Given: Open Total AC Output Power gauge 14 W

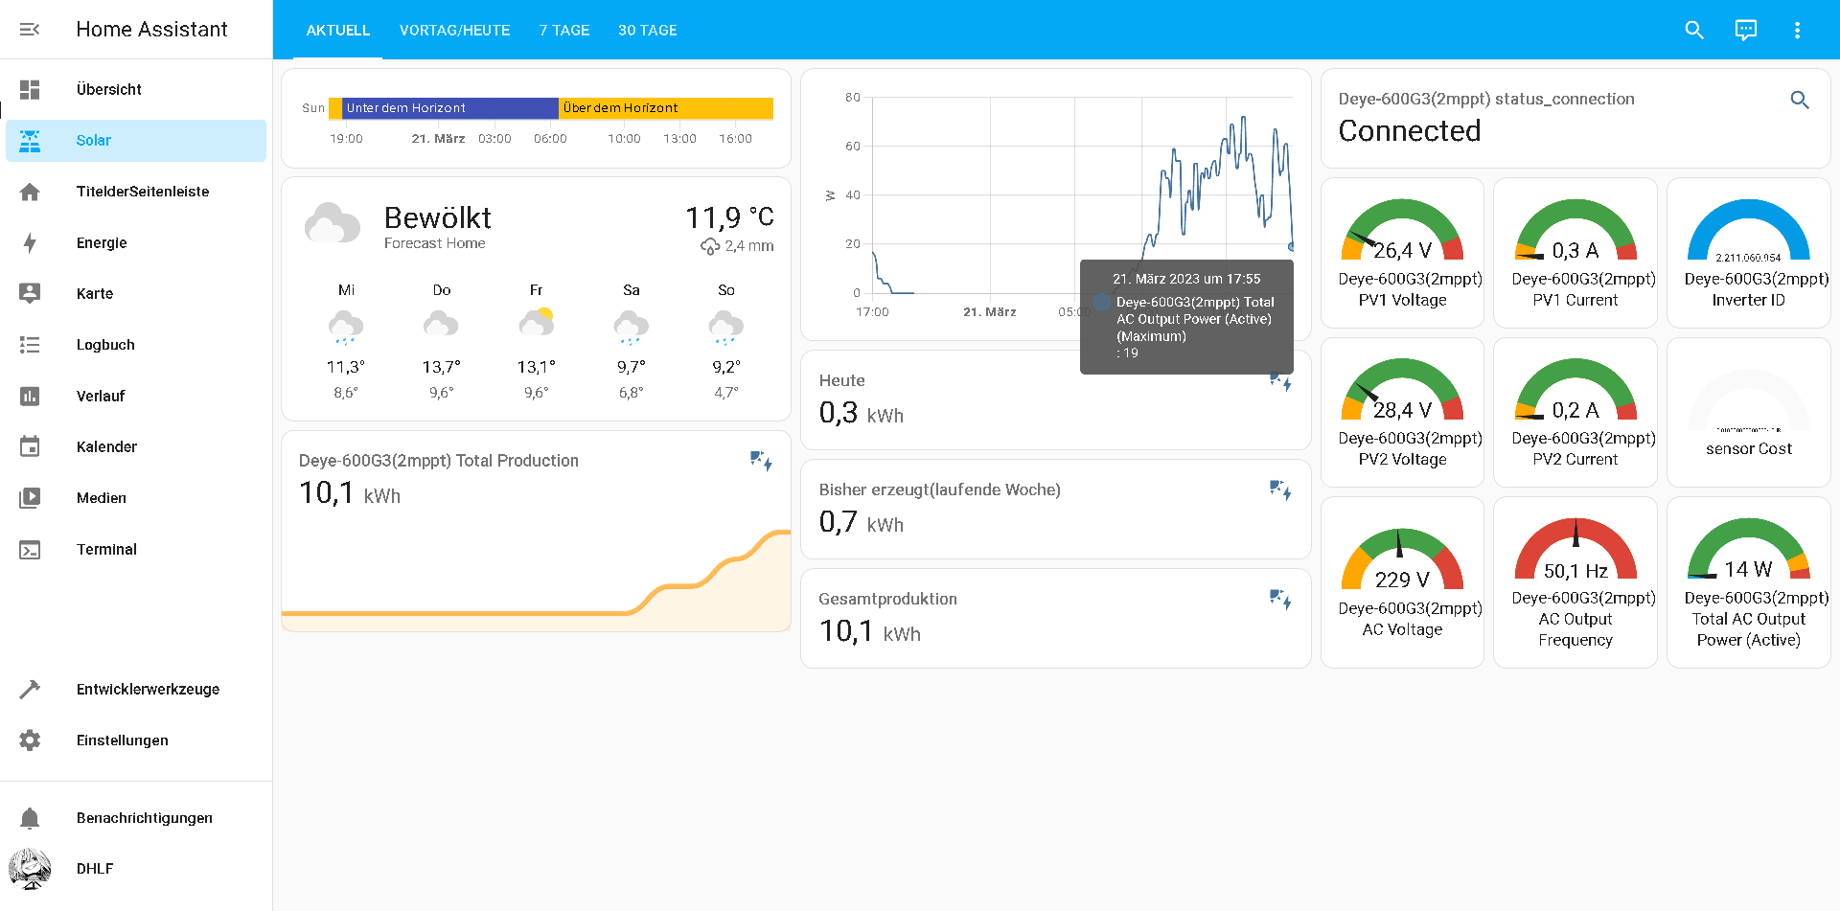Looking at the screenshot, I should [x=1749, y=582].
